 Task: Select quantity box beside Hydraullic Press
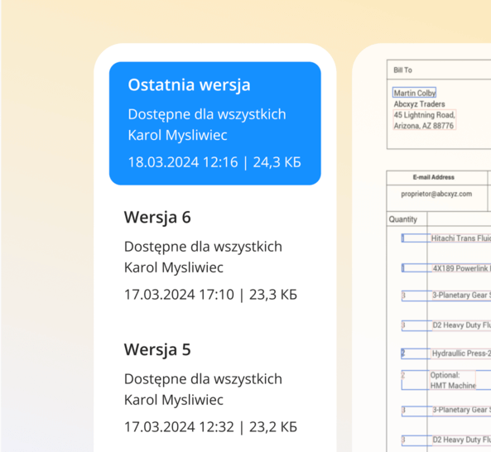pos(415,353)
